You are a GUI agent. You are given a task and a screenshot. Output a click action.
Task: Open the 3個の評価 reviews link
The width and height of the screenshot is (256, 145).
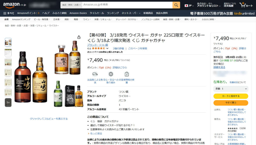(118, 49)
